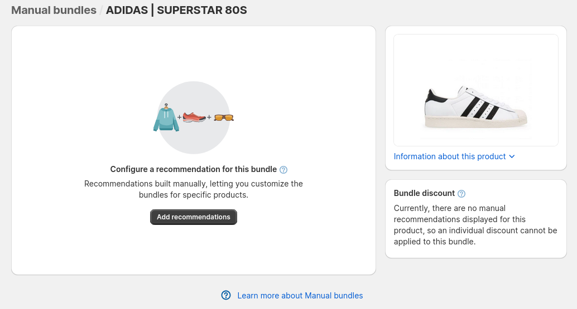This screenshot has width=577, height=309.
Task: Click help icon next to Bundle discount
Action: tap(461, 194)
